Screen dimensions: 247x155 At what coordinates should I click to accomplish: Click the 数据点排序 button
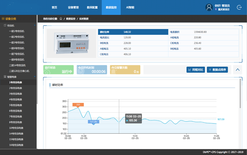coord(217,70)
